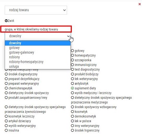Viewport: 142px width, 137px height.
Task: Select the "antybiotyk" radio button
Action: coord(72,84)
